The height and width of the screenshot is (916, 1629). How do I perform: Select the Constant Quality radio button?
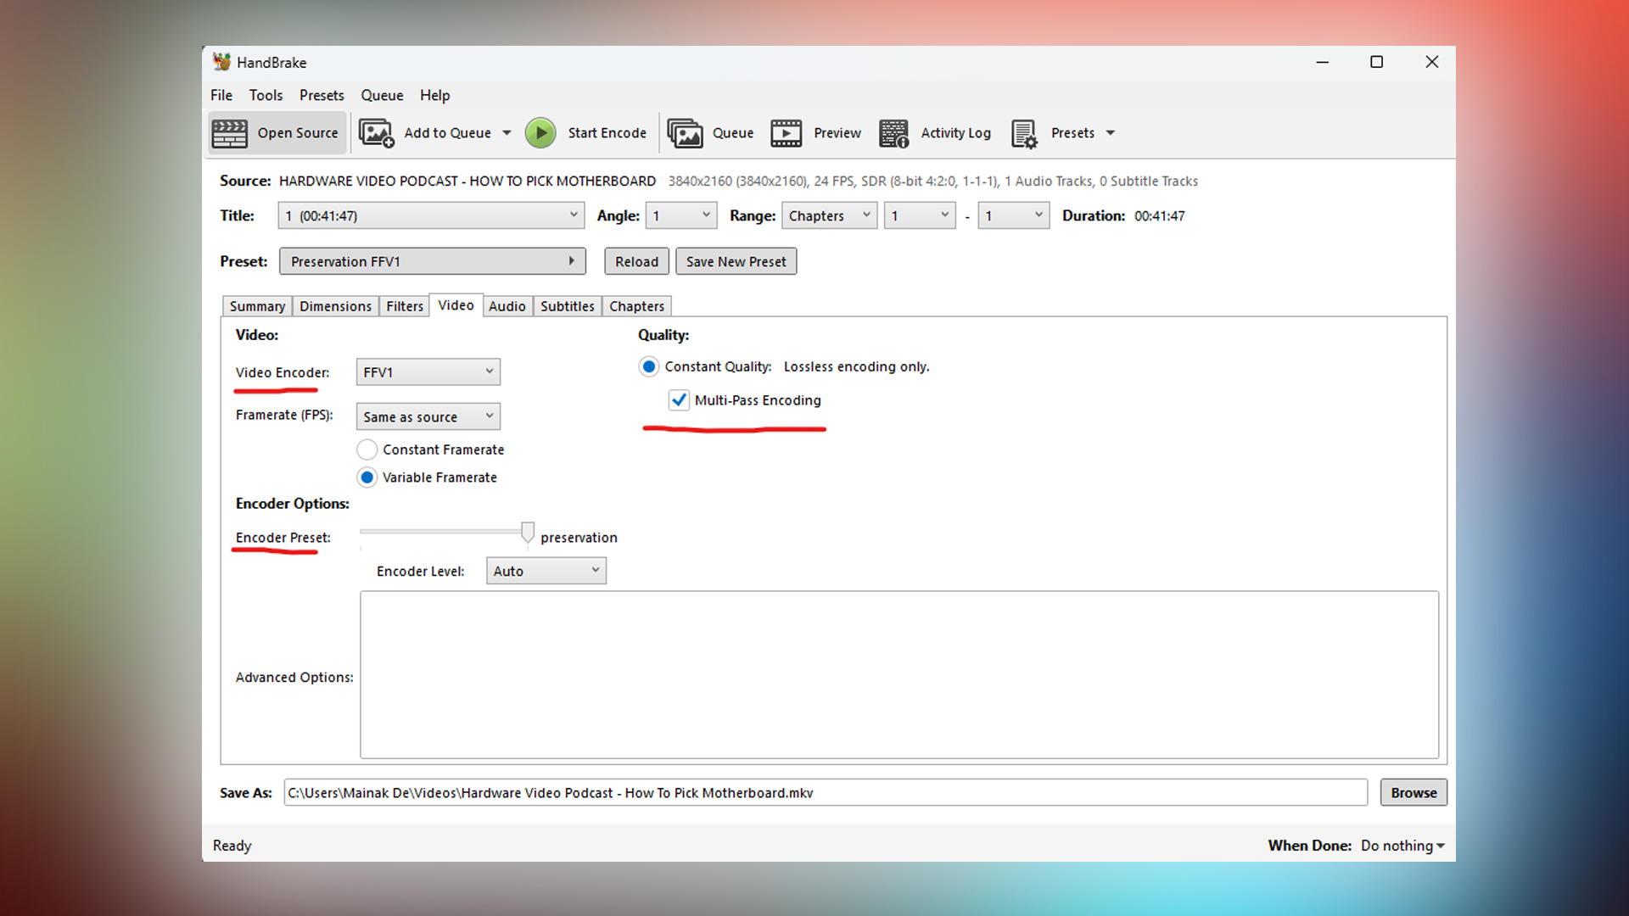pyautogui.click(x=648, y=366)
